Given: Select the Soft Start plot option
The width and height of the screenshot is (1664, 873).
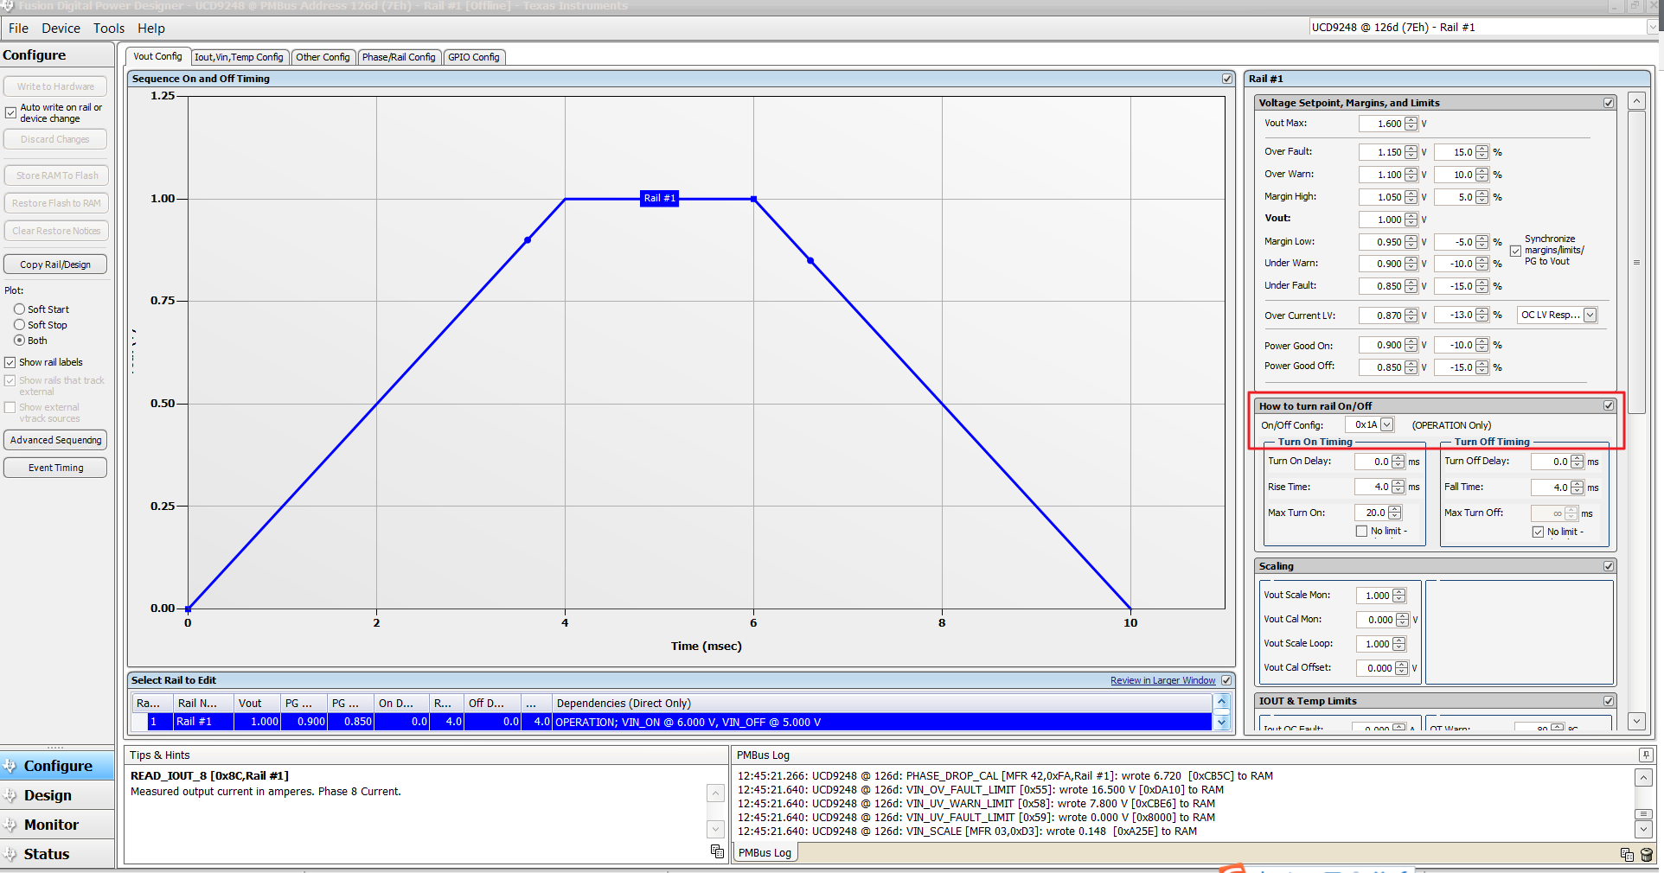Looking at the screenshot, I should tap(19, 309).
